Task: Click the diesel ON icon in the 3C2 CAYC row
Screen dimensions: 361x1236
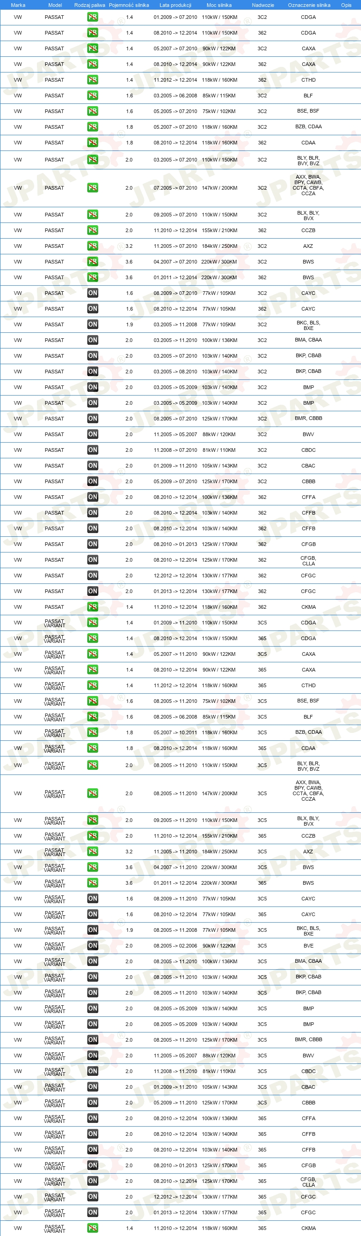Action: tap(93, 293)
